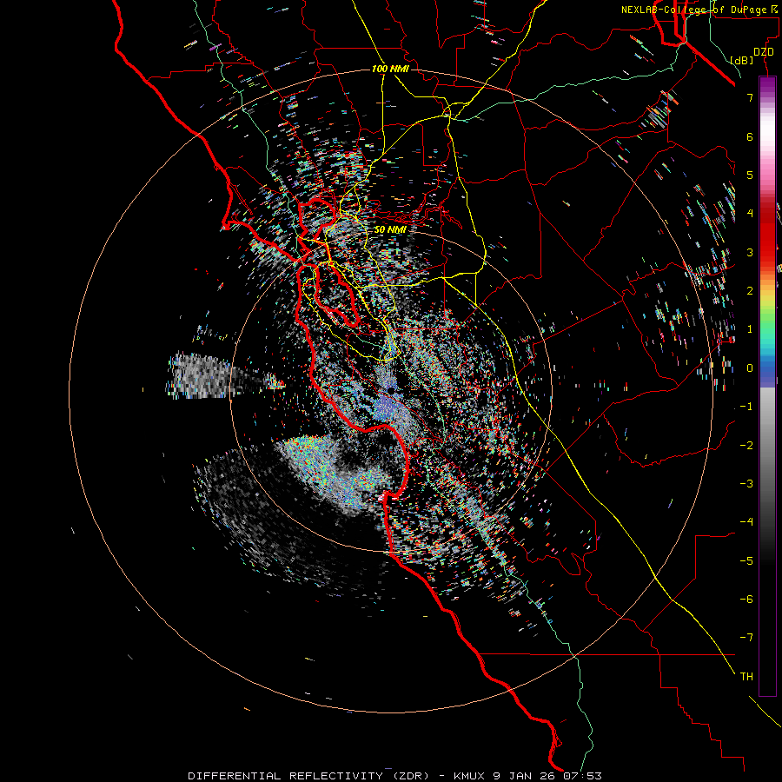The width and height of the screenshot is (782, 782).
Task: Click the -6 tick label on the scale
Action: (x=746, y=599)
